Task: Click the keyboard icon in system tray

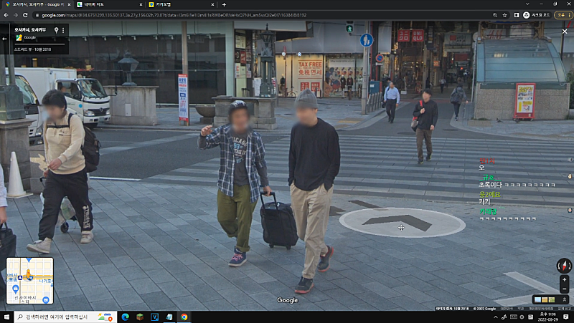Action: click(514, 317)
